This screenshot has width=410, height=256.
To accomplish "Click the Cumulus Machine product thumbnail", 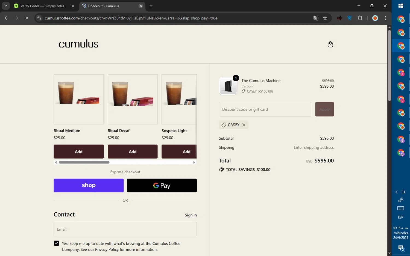I will [x=228, y=86].
